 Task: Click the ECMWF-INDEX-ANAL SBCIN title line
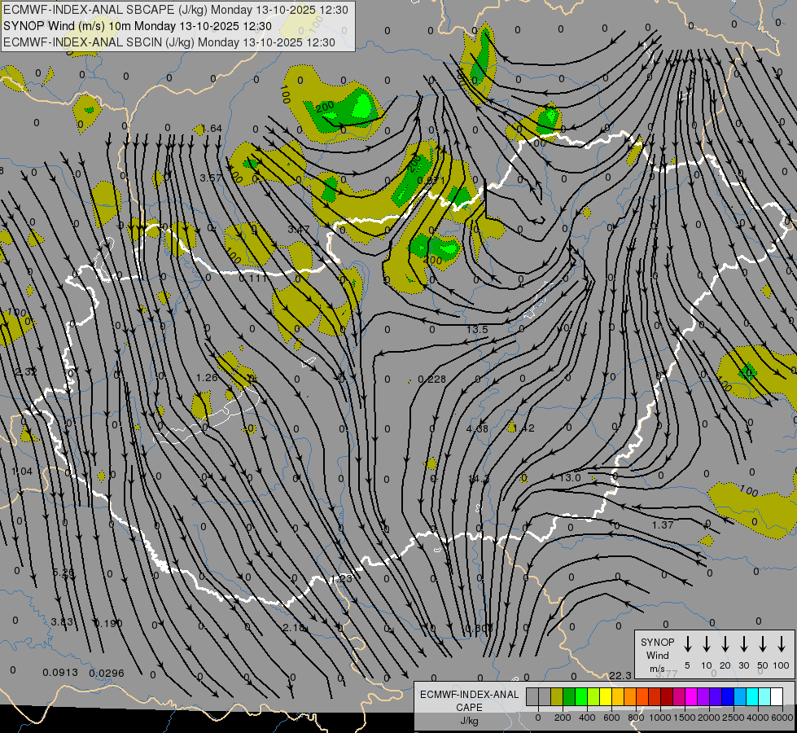click(169, 42)
